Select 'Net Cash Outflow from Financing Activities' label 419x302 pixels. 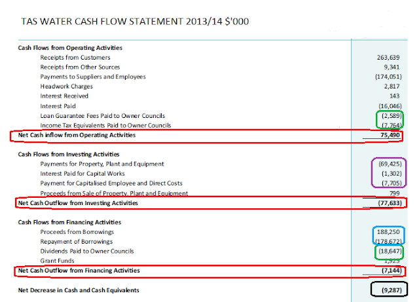tap(79, 271)
